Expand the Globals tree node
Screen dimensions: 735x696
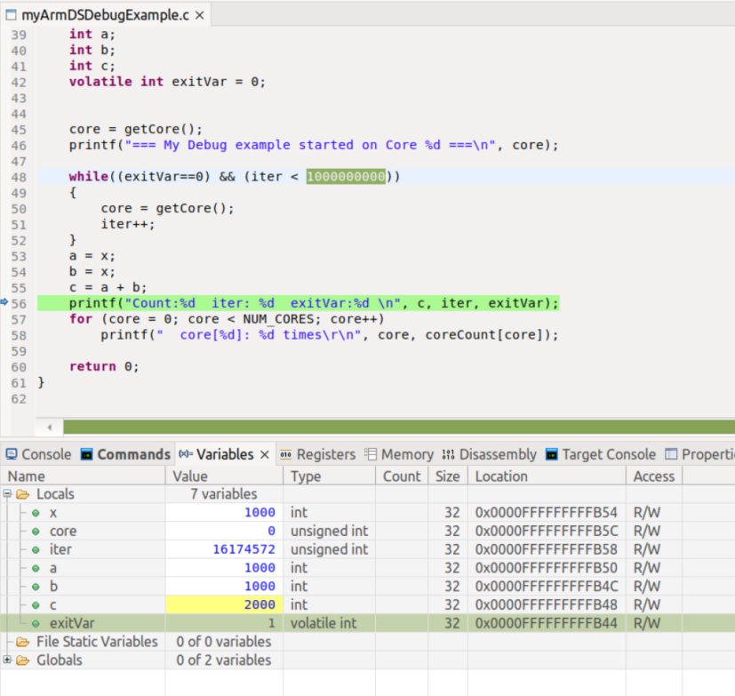pos(8,660)
